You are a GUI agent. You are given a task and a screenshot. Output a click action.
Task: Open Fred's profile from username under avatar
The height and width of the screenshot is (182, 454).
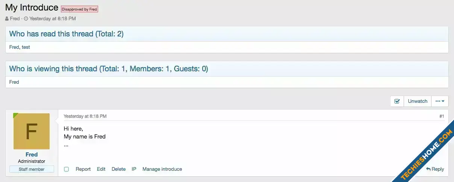tap(32, 155)
